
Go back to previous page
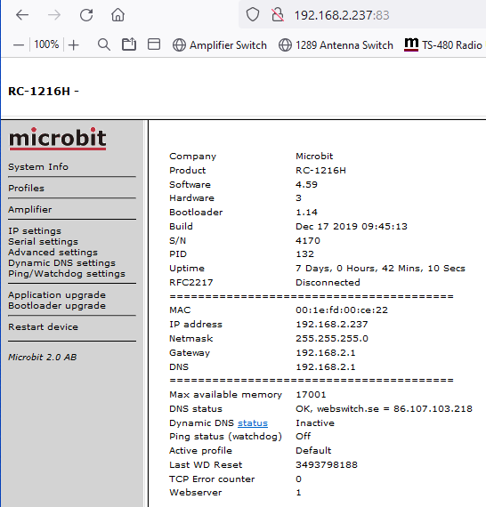[x=22, y=15]
